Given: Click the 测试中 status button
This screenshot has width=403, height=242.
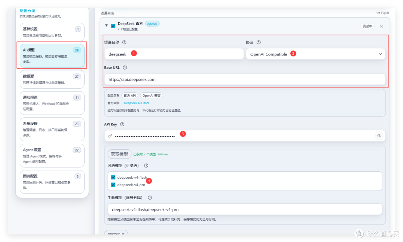Looking at the screenshot, I should (x=367, y=26).
